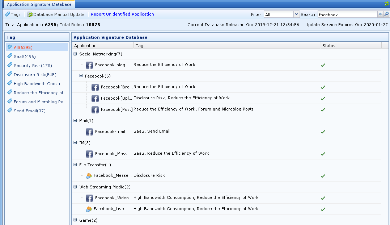Select the All(6395) tag filter
This screenshot has width=390, height=225.
[37, 47]
